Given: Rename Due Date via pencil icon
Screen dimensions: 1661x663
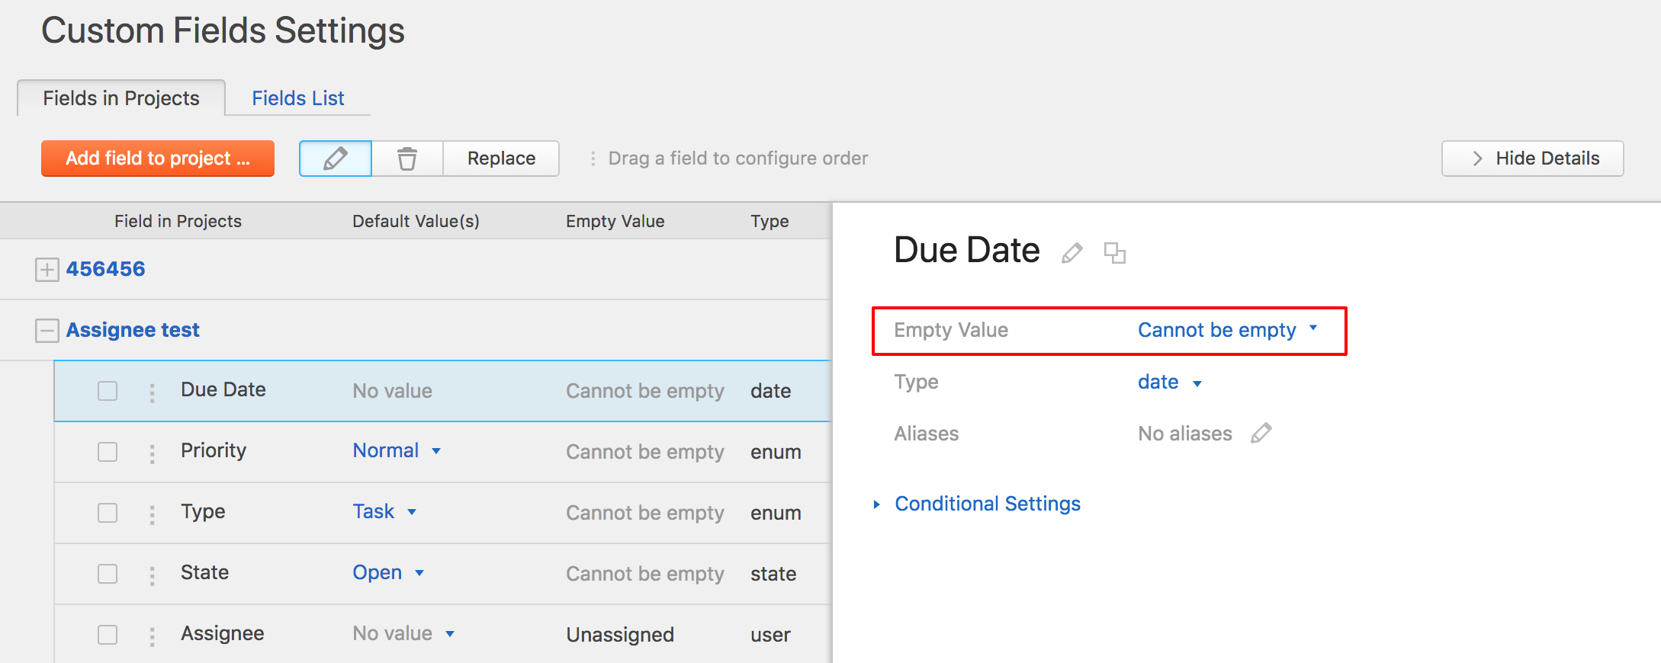Looking at the screenshot, I should pos(1072,253).
